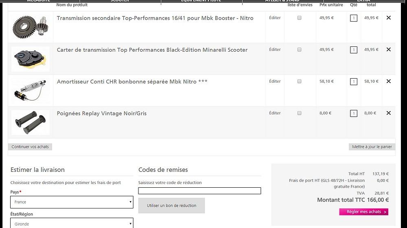This screenshot has height=228, width=407.
Task: Click the Frais de port 0,00 € value
Action: 383,180
